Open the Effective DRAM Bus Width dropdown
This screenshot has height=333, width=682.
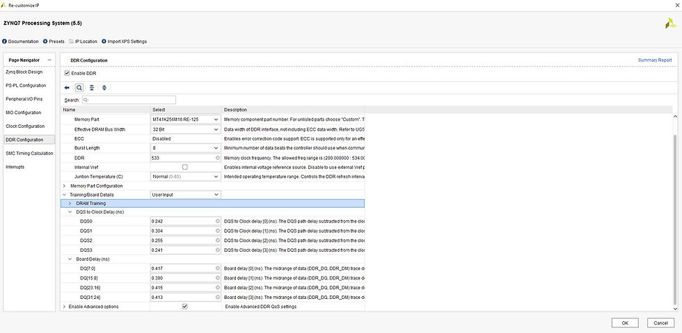tap(186, 129)
